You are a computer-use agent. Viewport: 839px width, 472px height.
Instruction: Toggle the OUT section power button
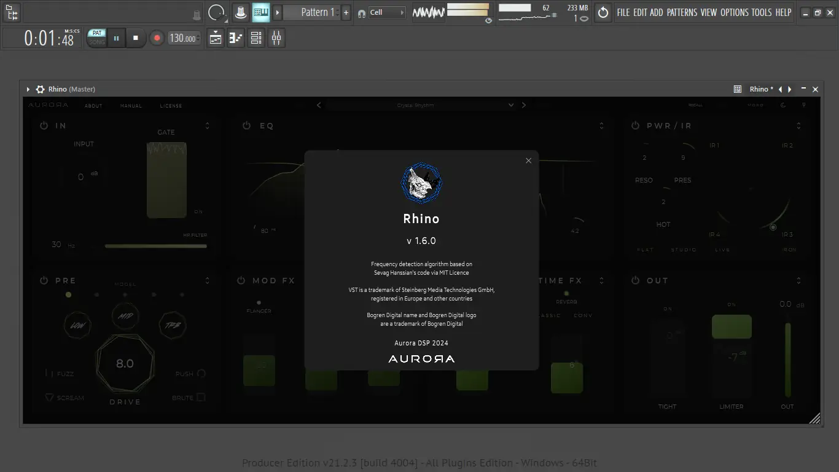[x=635, y=280]
